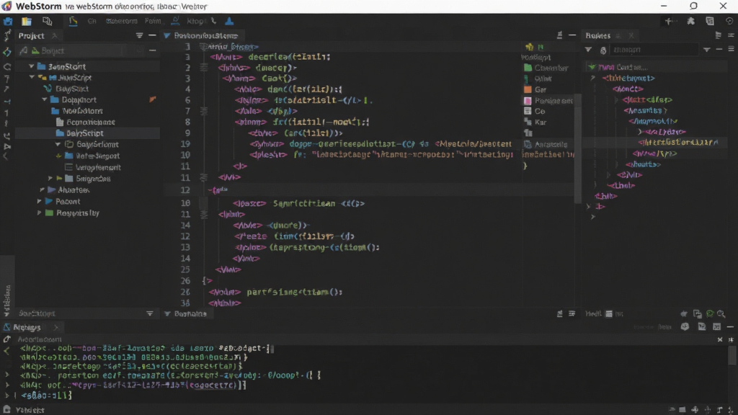Viewport: 738px width, 415px height.
Task: Select the 'Pecont' row in Project tree
Action: point(87,202)
